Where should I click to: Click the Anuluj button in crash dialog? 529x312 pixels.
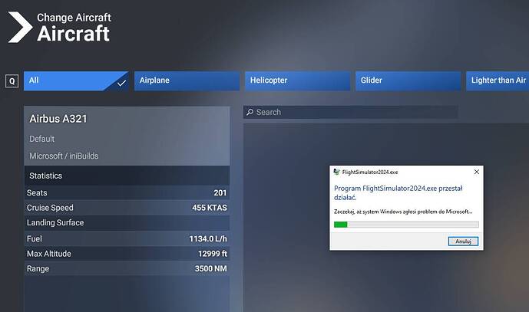pyautogui.click(x=463, y=241)
